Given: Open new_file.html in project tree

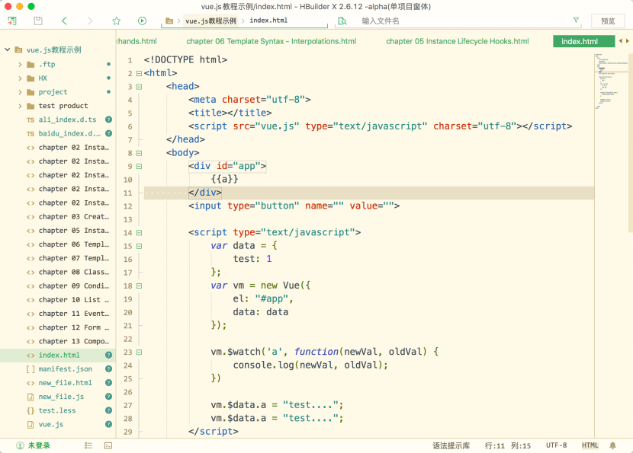Looking at the screenshot, I should click(x=65, y=383).
